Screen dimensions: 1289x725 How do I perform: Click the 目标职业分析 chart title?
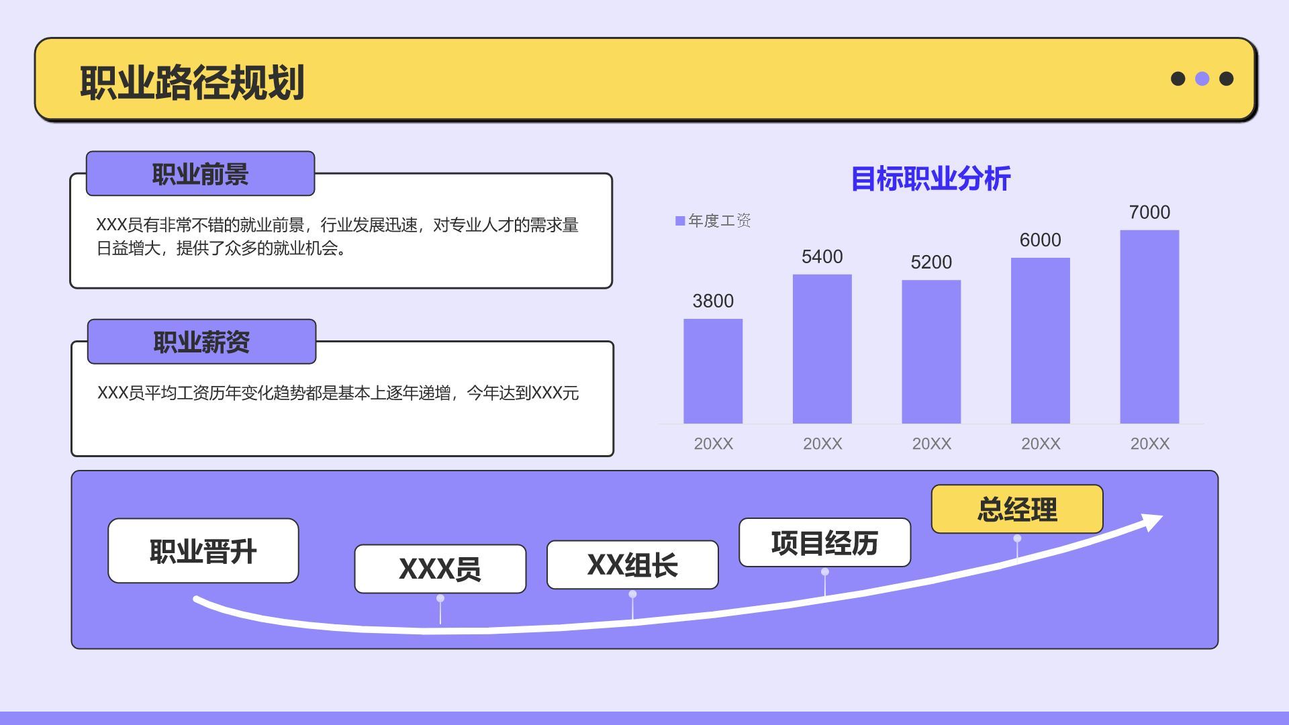click(930, 179)
